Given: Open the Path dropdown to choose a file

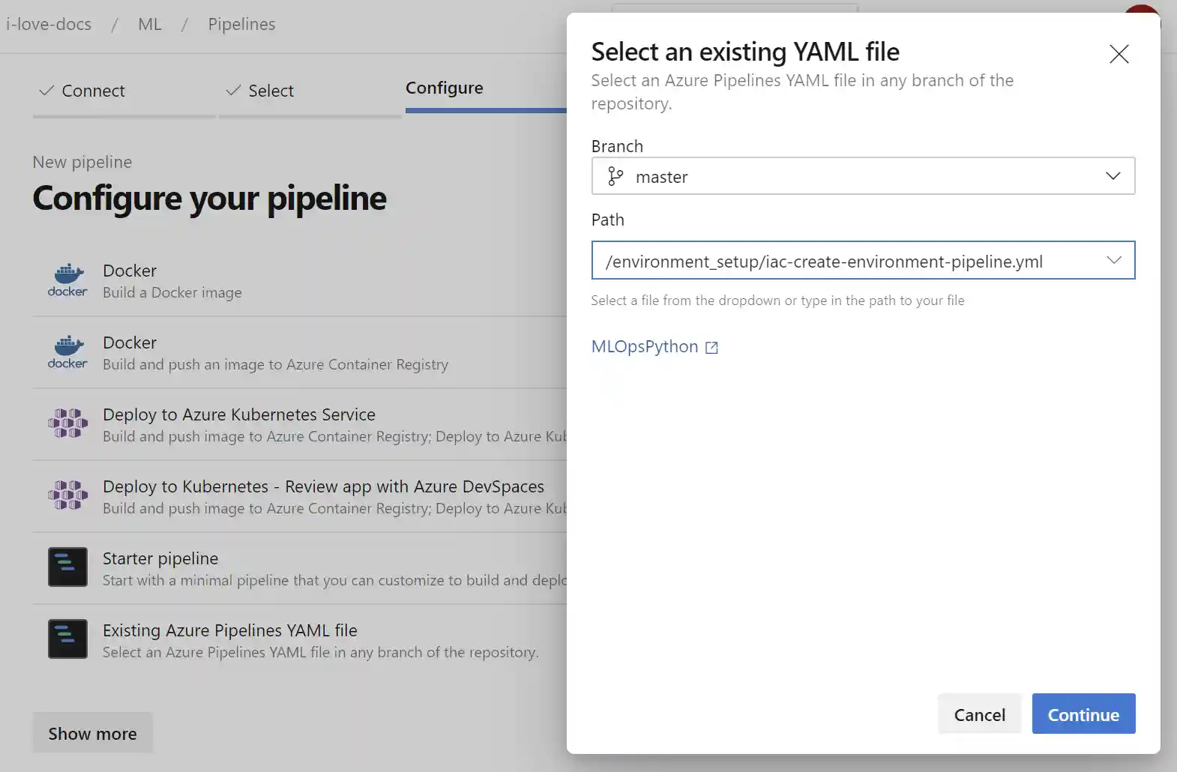Looking at the screenshot, I should click(1113, 260).
